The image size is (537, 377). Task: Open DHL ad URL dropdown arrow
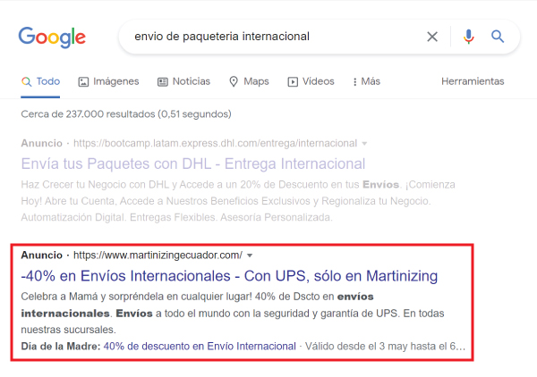(x=364, y=144)
